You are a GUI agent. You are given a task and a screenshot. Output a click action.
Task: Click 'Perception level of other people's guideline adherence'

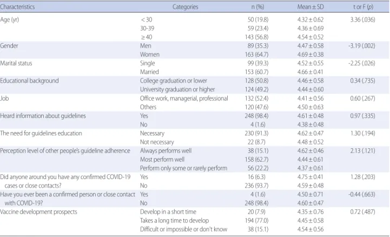65,151
